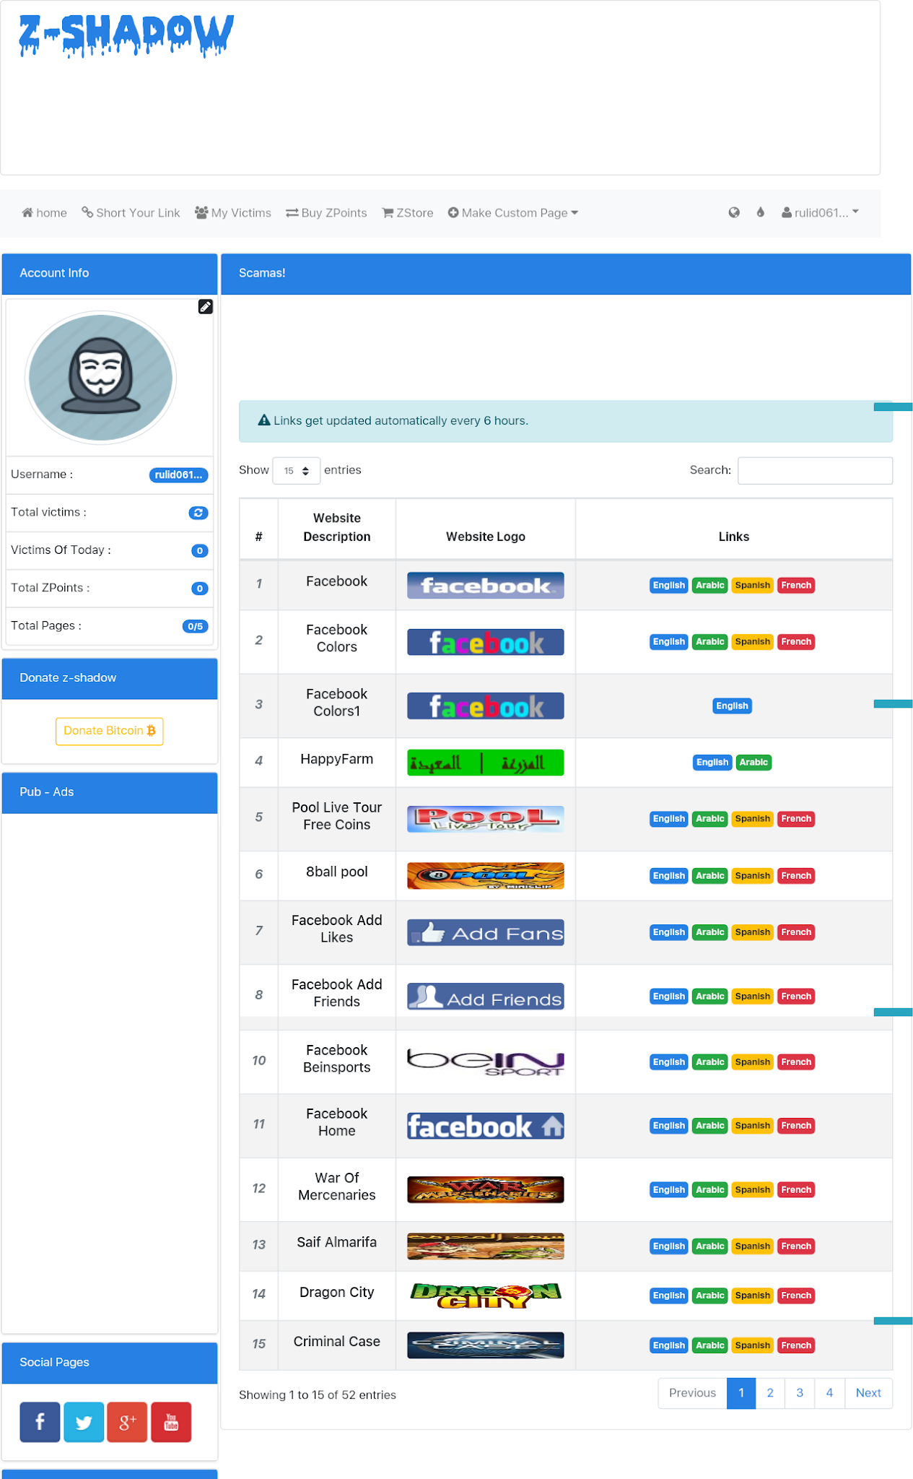Click the edit pencil icon on avatar
Viewport: 913px width, 1479px height.
206,307
